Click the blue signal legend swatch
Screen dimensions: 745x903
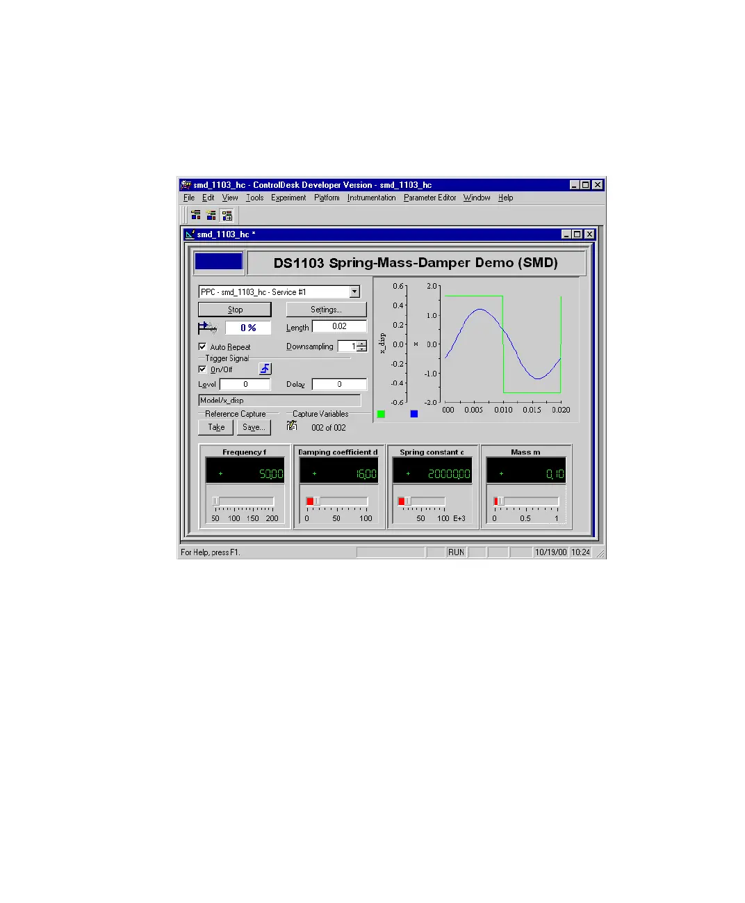pos(414,414)
